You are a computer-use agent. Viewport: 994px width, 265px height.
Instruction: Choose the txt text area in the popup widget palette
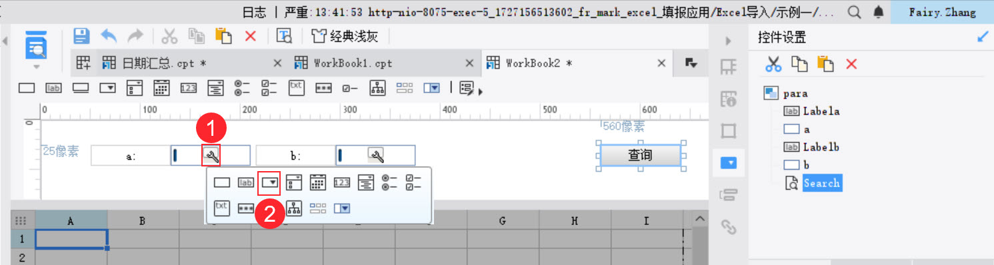[x=222, y=208]
